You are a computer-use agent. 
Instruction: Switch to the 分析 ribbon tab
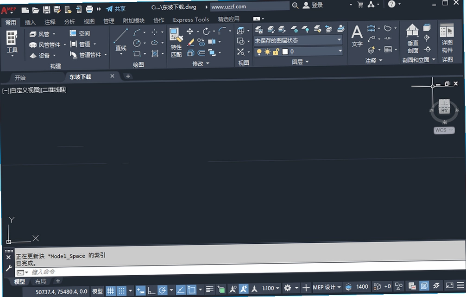tap(69, 22)
